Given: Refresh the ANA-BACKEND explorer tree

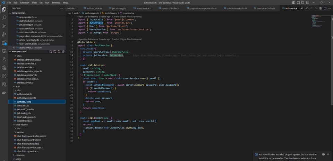Looking at the screenshot, I should pyautogui.click(x=59, y=52).
